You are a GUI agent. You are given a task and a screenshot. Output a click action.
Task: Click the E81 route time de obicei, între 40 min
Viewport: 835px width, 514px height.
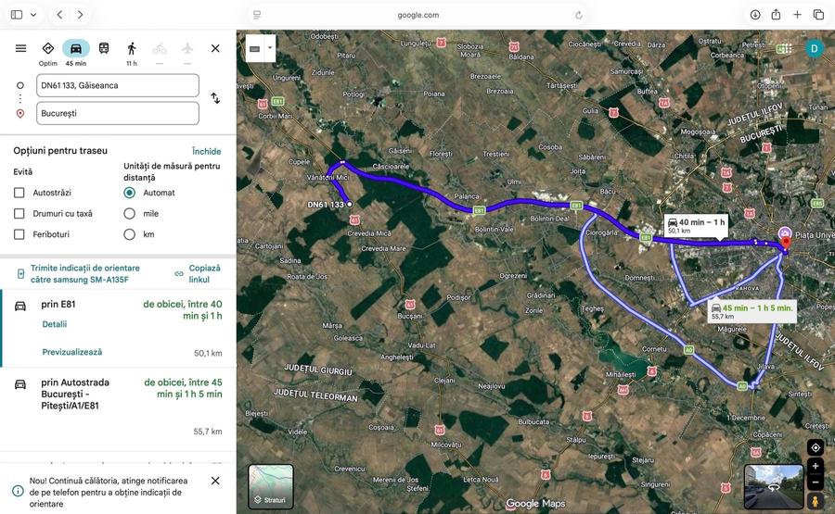tap(183, 310)
